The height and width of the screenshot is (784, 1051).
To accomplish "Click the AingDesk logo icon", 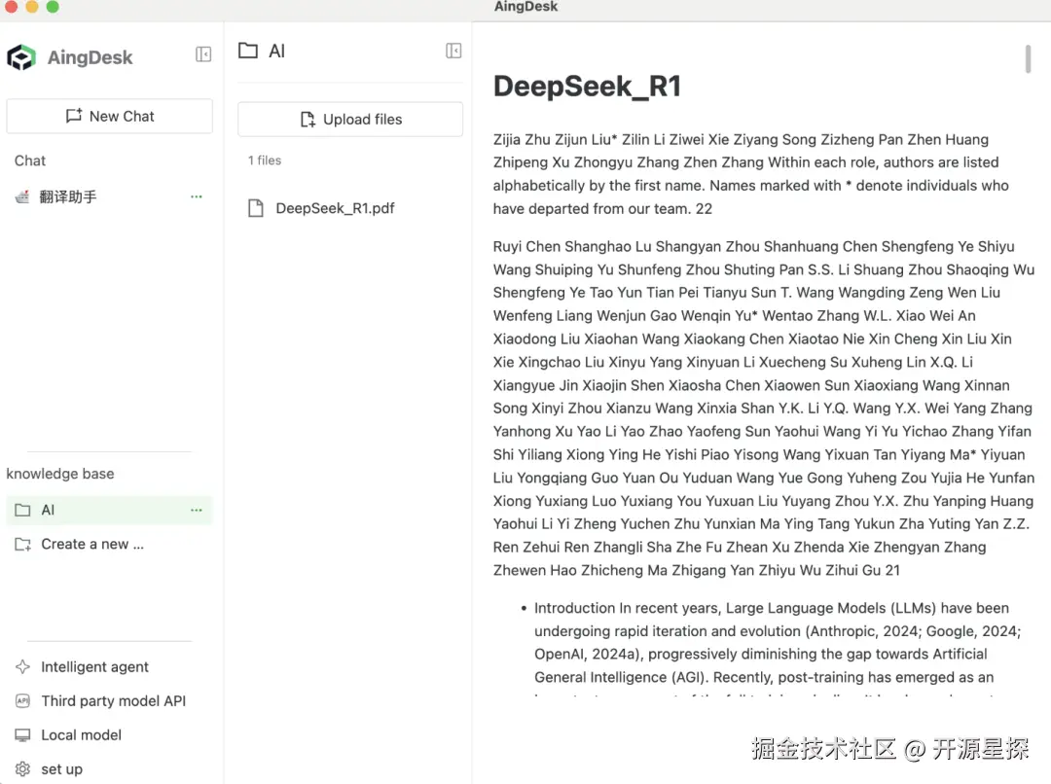I will pyautogui.click(x=21, y=57).
